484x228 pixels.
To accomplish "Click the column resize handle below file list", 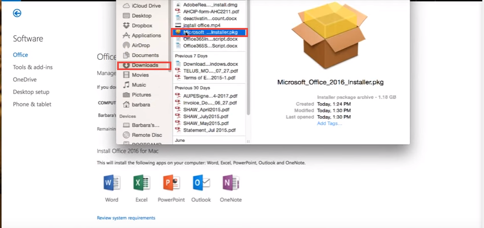I will (248, 141).
